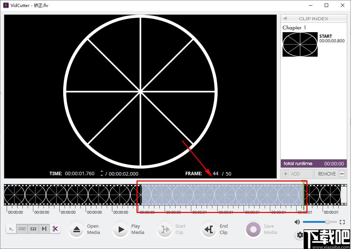
Task: Mute audio via the speaker icon
Action: click(297, 222)
